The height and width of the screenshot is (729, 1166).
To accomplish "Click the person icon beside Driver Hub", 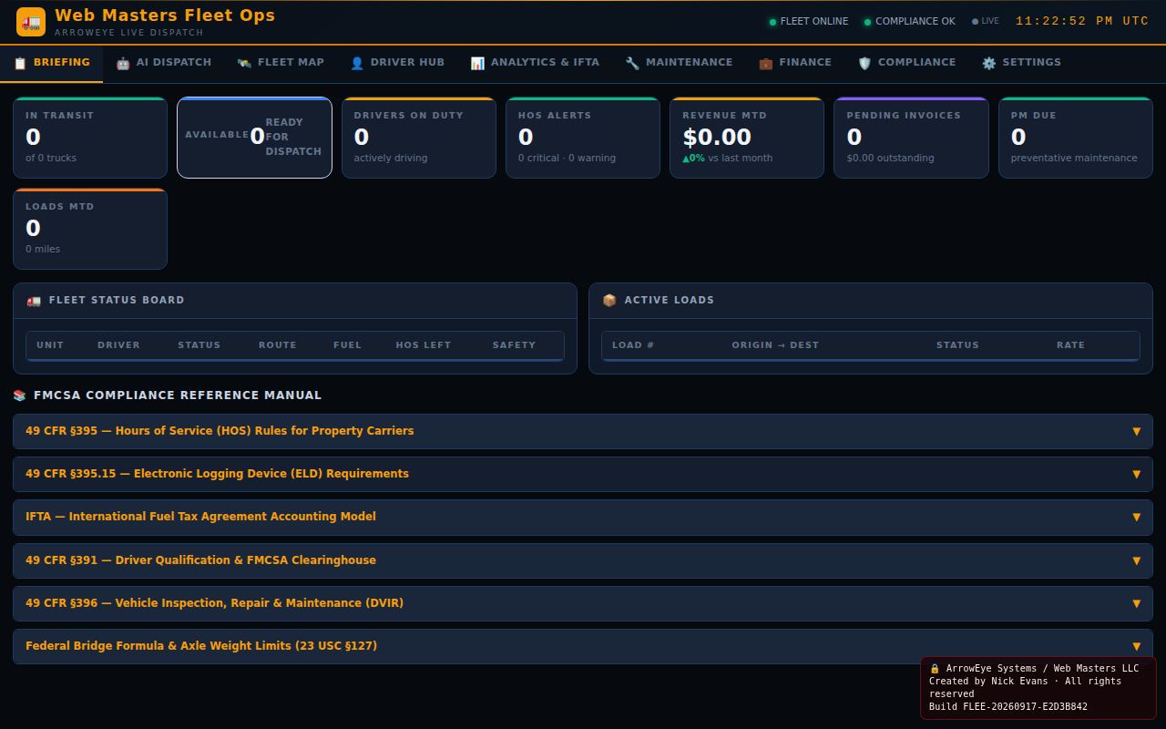I will pyautogui.click(x=357, y=63).
